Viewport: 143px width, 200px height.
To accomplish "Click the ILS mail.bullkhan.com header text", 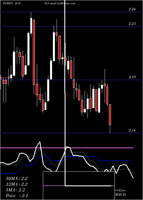I will pyautogui.click(x=60, y=3).
